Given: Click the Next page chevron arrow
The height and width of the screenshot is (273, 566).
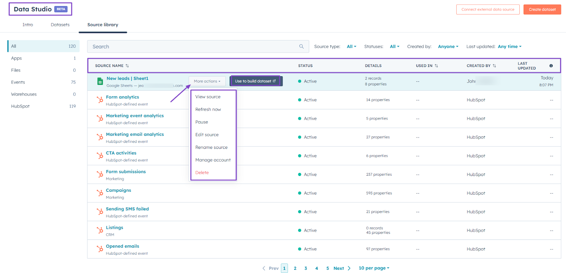Looking at the screenshot, I should click(x=349, y=268).
